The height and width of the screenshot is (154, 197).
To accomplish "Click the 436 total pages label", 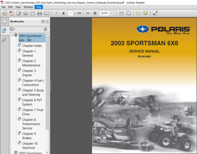I will 79,13.
